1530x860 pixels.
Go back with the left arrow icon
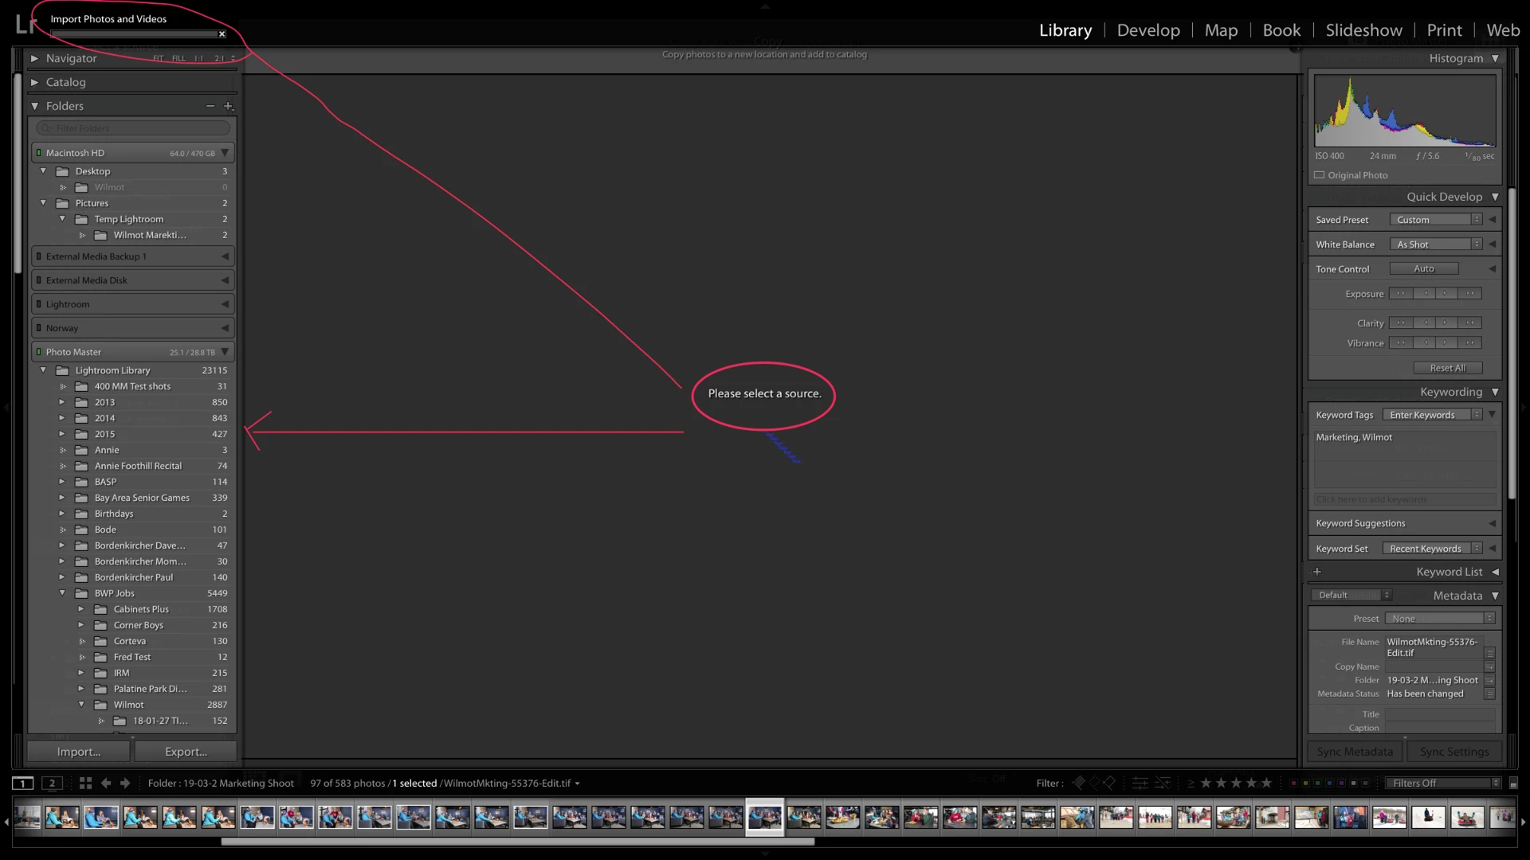106,784
